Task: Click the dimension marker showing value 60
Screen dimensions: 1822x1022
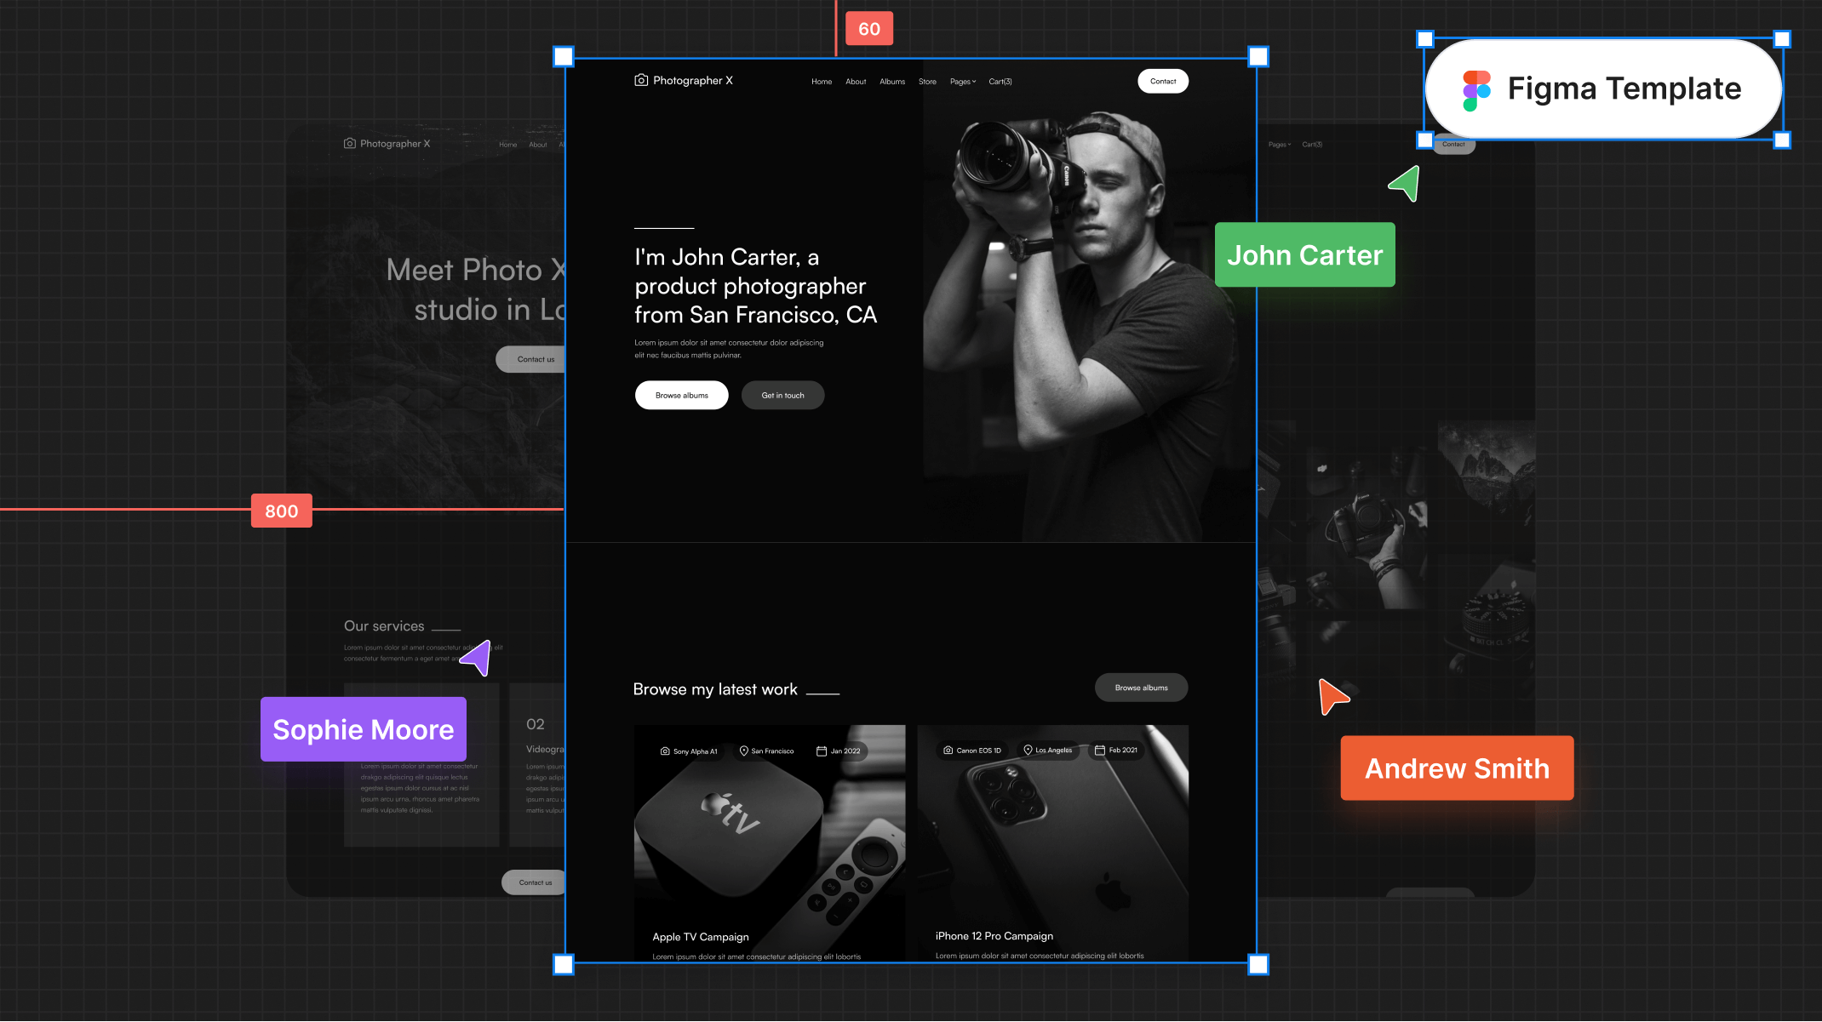Action: click(x=868, y=27)
